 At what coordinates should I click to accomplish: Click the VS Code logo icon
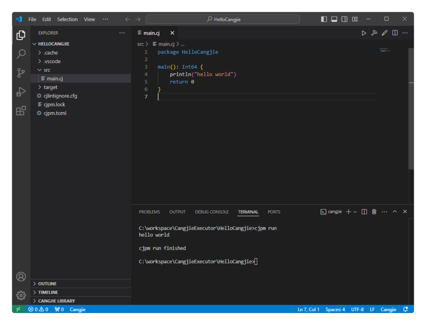(19, 19)
